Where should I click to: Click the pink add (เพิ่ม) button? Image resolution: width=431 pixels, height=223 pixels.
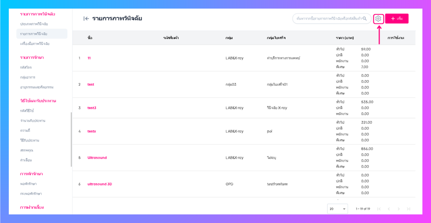pyautogui.click(x=397, y=19)
